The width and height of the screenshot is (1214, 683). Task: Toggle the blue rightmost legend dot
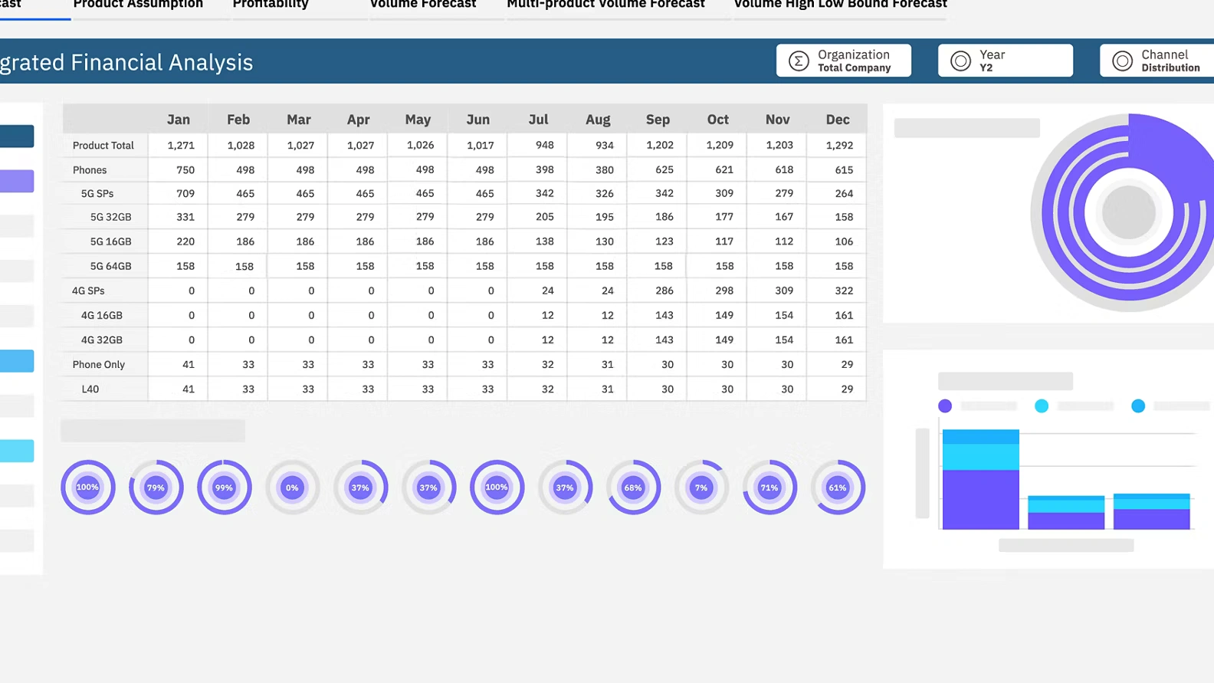tap(1138, 406)
